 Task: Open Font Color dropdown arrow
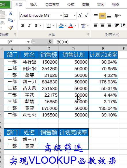pos(75,26)
